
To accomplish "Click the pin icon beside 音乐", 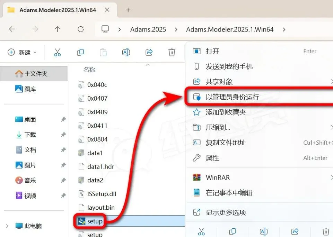I will [63, 180].
